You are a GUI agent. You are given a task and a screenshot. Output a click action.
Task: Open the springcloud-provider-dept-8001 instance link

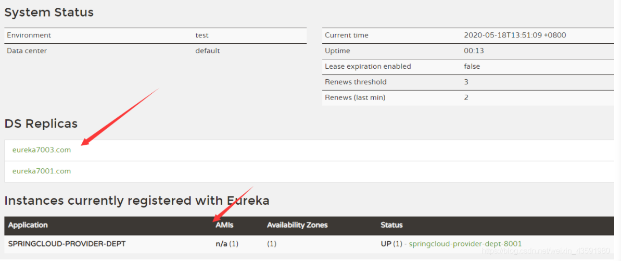465,244
